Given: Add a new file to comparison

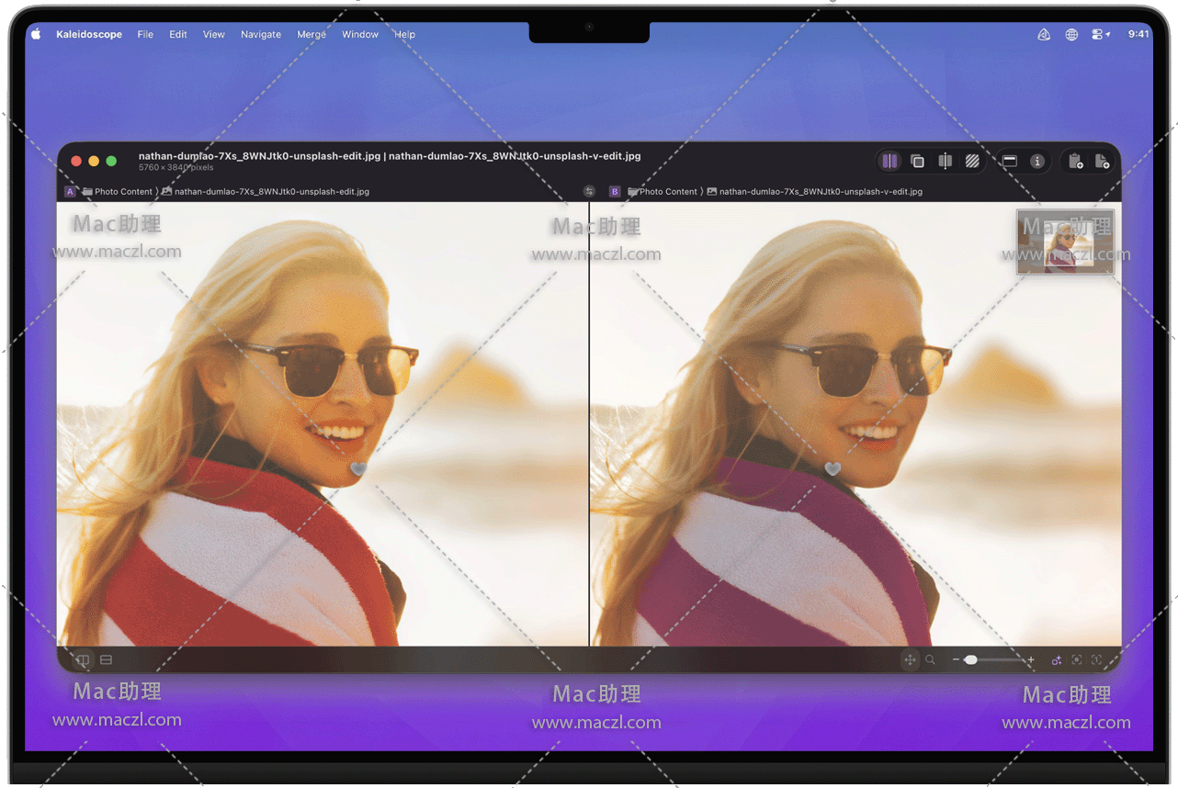Looking at the screenshot, I should pos(1102,162).
